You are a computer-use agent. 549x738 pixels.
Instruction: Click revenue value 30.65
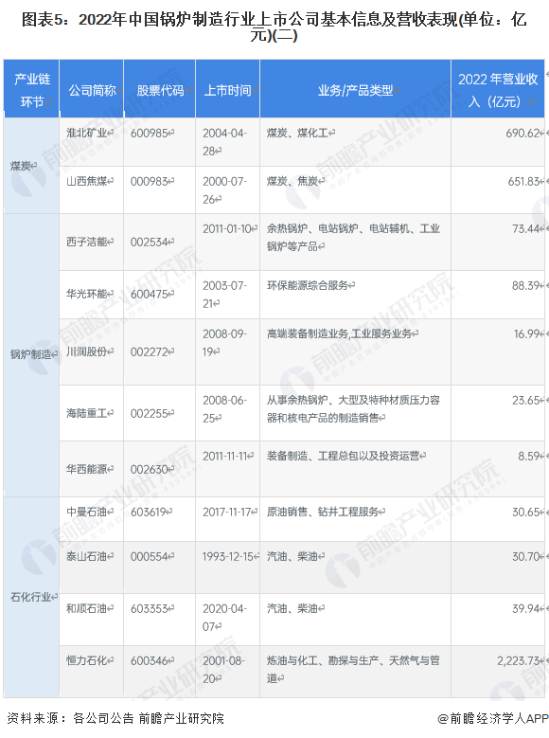[525, 512]
